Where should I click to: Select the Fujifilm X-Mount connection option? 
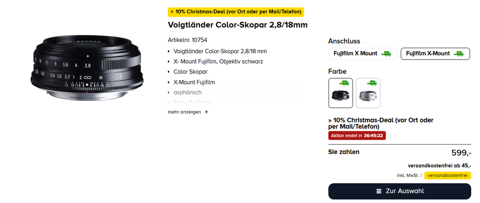(435, 54)
